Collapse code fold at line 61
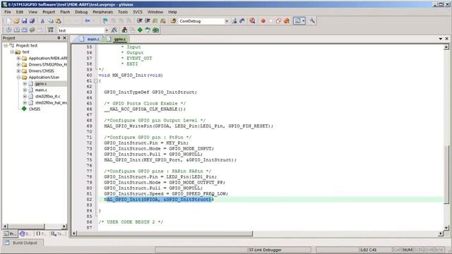This screenshot has height=254, width=452. pos(96,81)
